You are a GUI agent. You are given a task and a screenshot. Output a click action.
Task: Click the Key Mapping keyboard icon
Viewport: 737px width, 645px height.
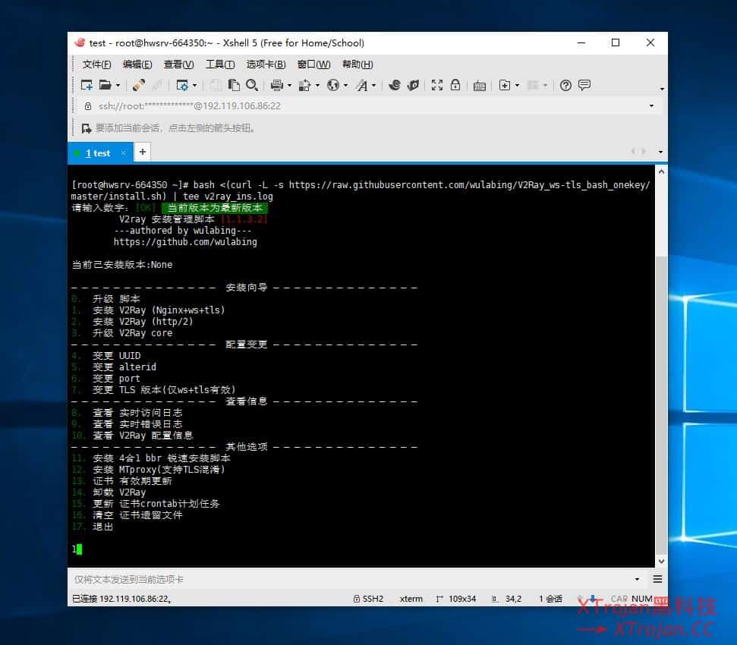tap(480, 86)
